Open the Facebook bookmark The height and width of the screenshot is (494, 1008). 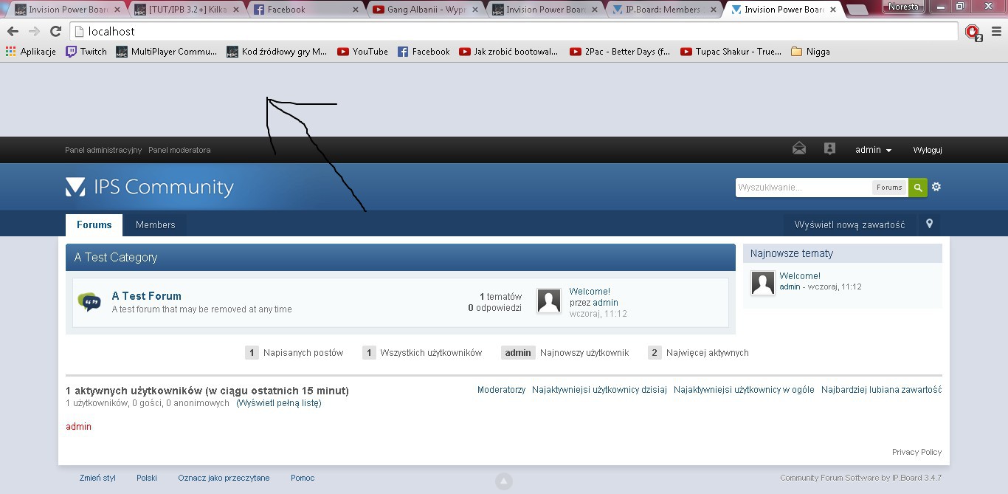point(424,52)
